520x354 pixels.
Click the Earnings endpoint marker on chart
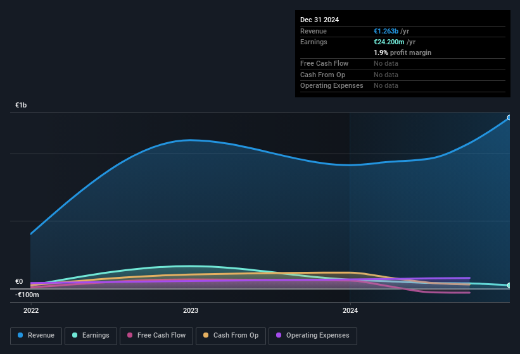[x=509, y=285]
